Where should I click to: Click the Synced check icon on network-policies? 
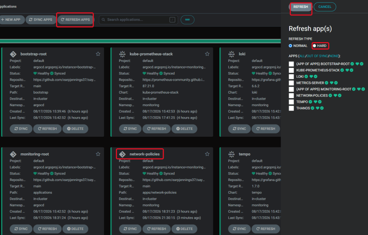click(x=161, y=173)
